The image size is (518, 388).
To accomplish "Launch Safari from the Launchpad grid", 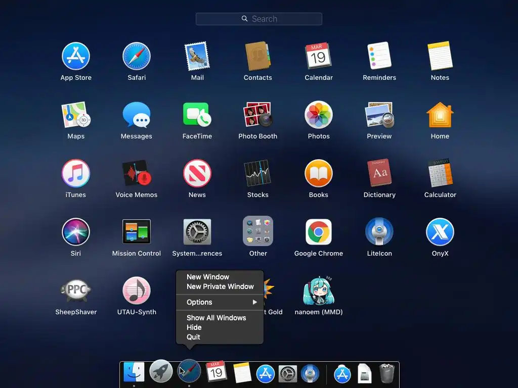I will 137,56.
